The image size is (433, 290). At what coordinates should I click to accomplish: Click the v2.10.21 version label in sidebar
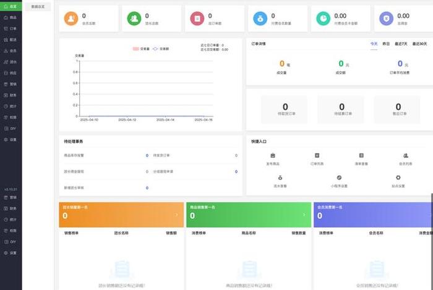[x=11, y=189]
